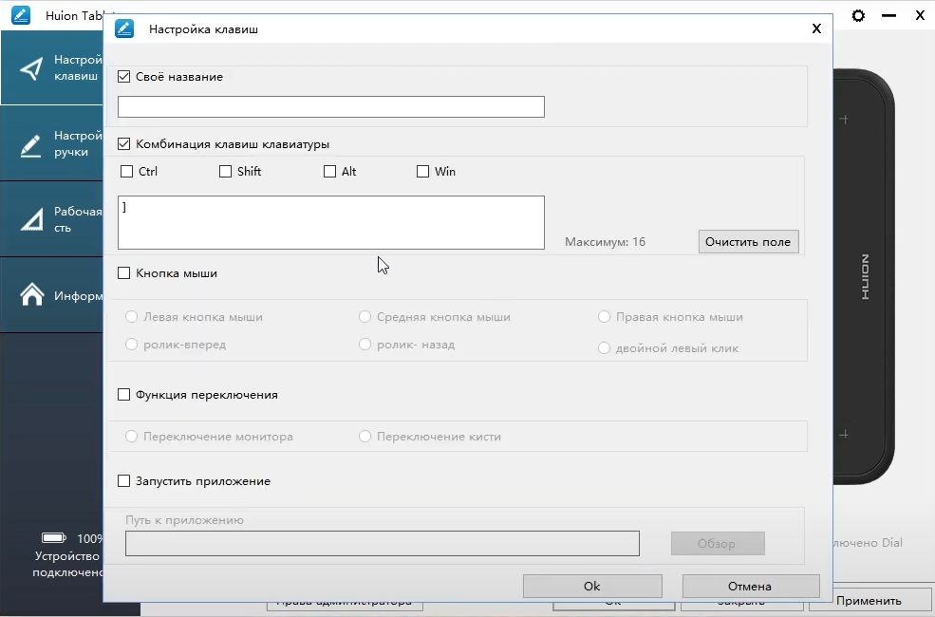Image resolution: width=935 pixels, height=617 pixels.
Task: Click the settings gear icon in the title bar
Action: point(858,16)
